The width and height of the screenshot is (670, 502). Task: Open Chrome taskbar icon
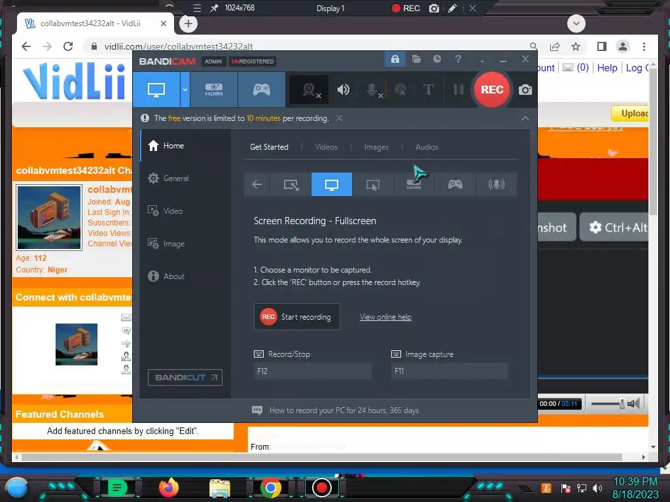[x=270, y=488]
